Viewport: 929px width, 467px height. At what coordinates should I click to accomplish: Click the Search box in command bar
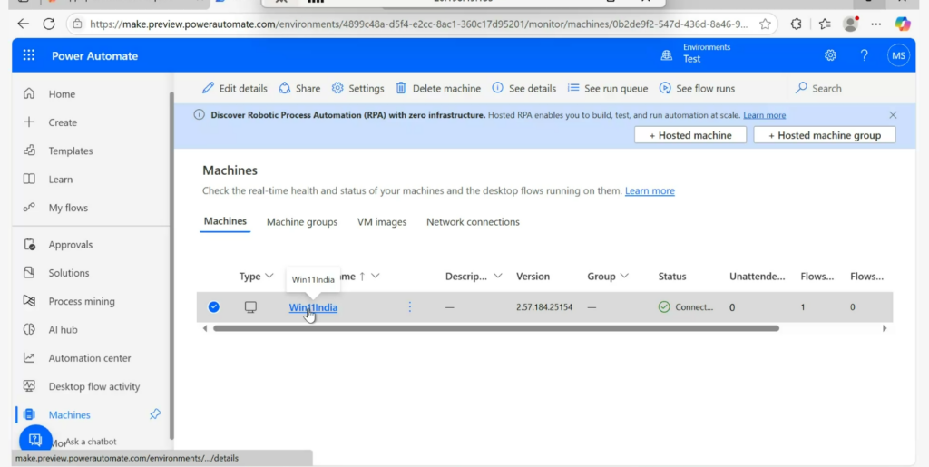tap(847, 88)
